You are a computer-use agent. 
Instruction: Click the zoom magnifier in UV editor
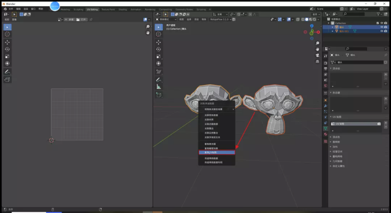(x=148, y=27)
